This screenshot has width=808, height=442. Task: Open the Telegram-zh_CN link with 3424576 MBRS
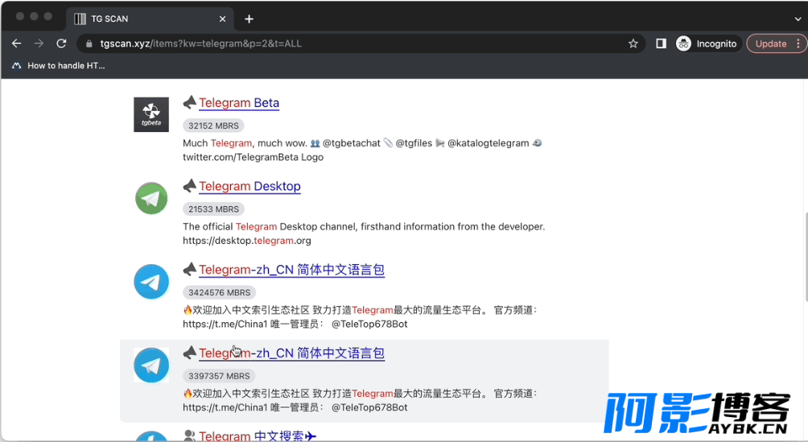coord(291,270)
